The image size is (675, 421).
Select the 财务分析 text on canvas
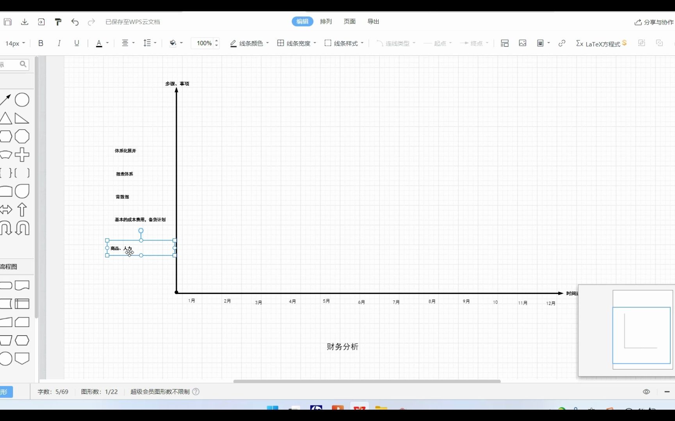[343, 347]
